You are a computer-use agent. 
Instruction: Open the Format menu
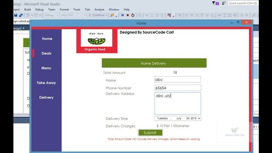pyautogui.click(x=64, y=9)
